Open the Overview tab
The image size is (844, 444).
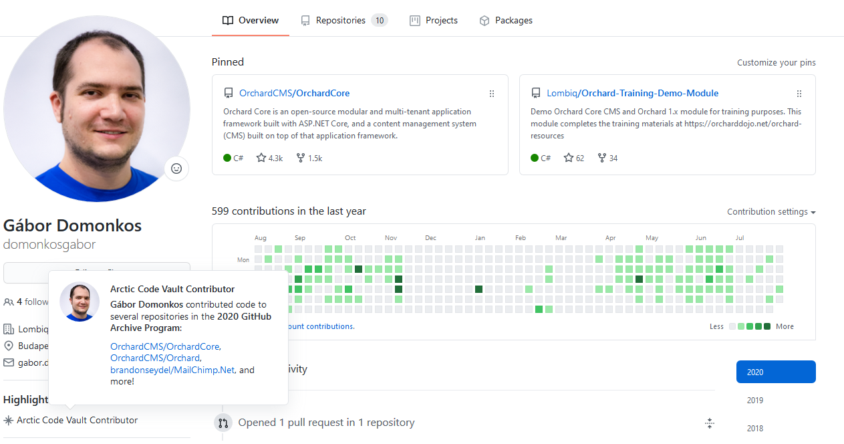pyautogui.click(x=250, y=20)
